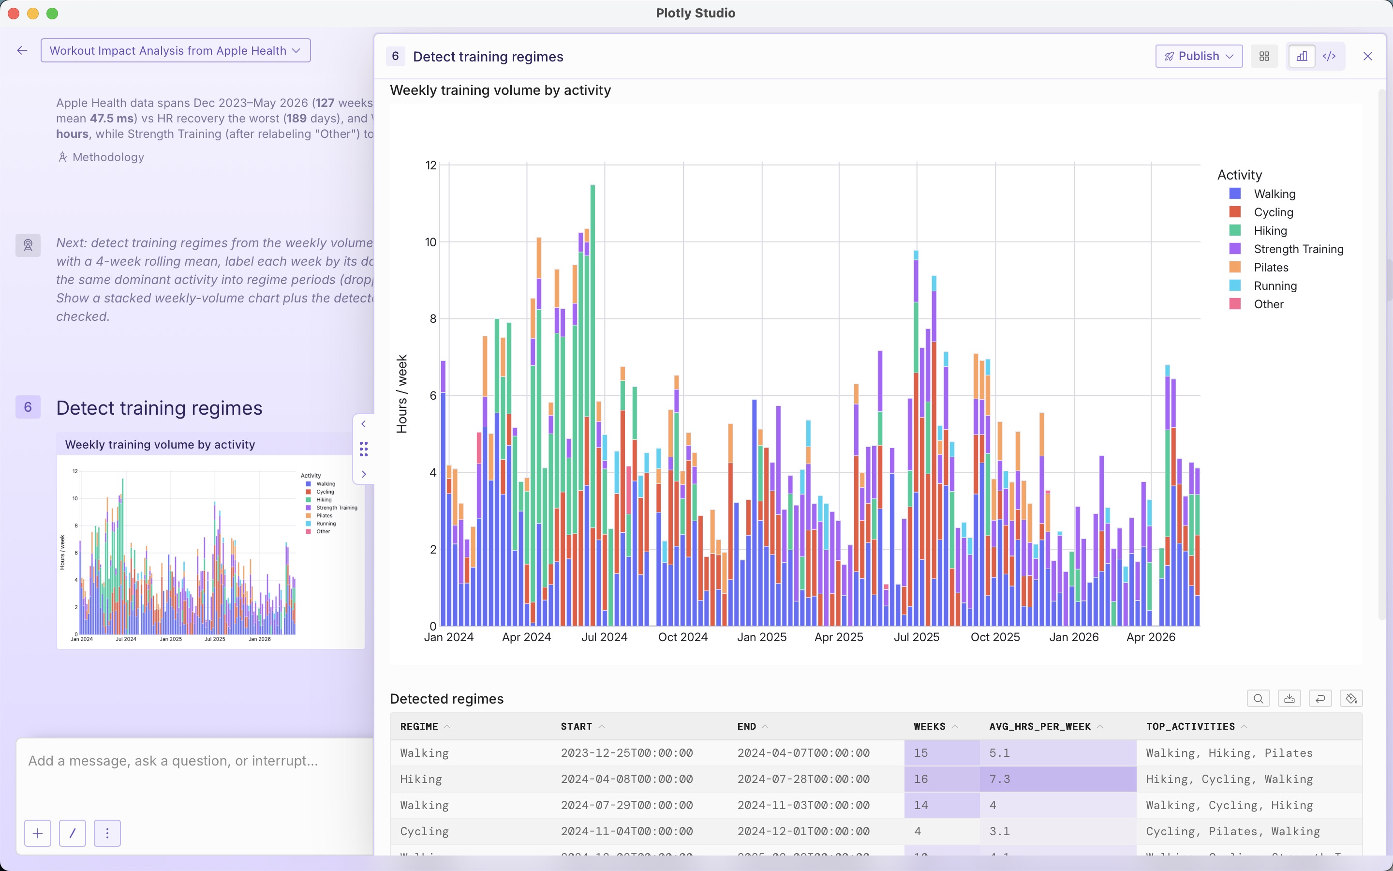
Task: Open the more options menu below the message box
Action: coord(107,833)
